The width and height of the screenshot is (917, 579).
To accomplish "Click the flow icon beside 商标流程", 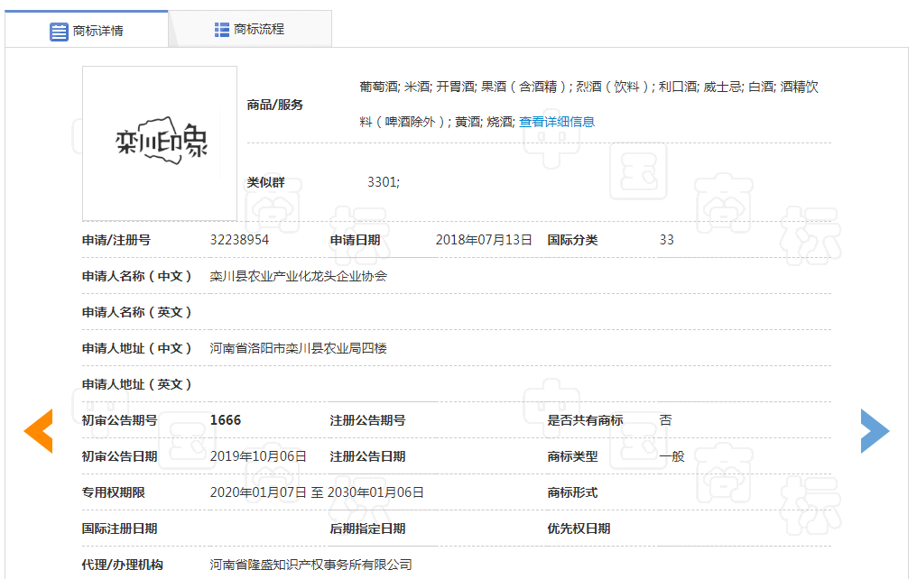I will click(221, 30).
